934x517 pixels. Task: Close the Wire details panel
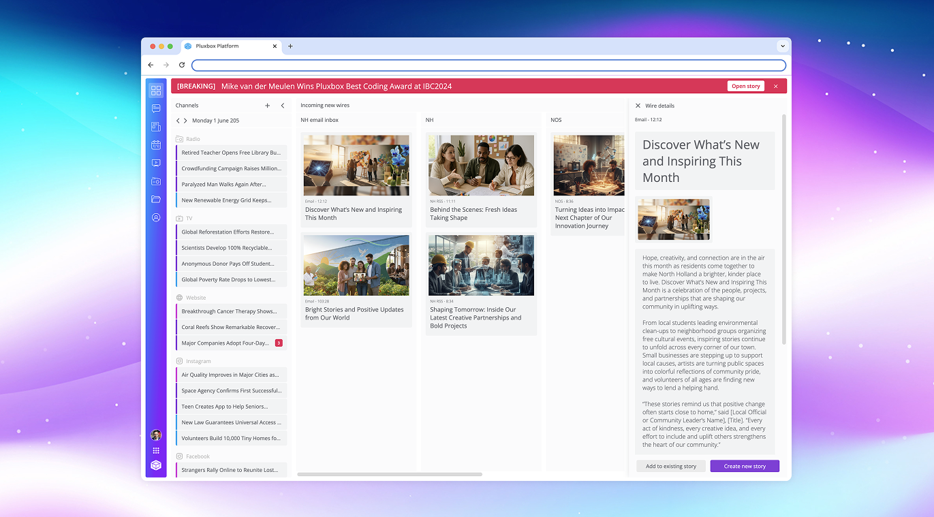(638, 106)
